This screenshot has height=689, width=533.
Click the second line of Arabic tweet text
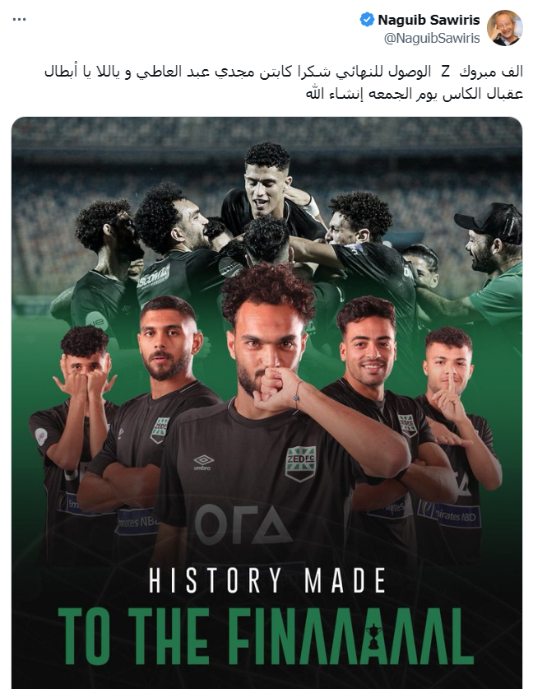point(414,95)
